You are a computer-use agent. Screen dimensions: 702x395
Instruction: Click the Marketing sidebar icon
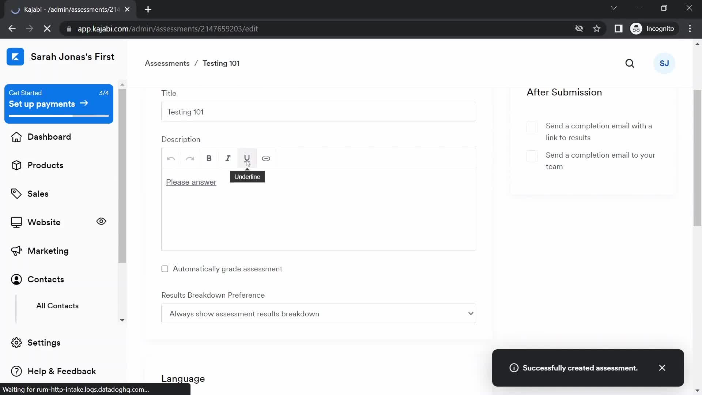click(x=16, y=251)
